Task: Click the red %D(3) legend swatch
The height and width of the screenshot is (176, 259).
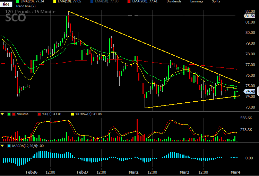Action: pyautogui.click(x=39, y=114)
